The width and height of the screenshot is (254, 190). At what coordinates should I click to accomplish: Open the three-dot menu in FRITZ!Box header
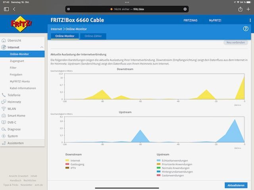coord(250,20)
